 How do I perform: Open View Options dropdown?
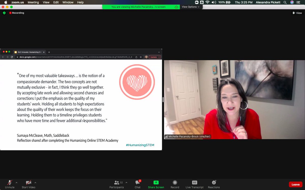point(191,7)
